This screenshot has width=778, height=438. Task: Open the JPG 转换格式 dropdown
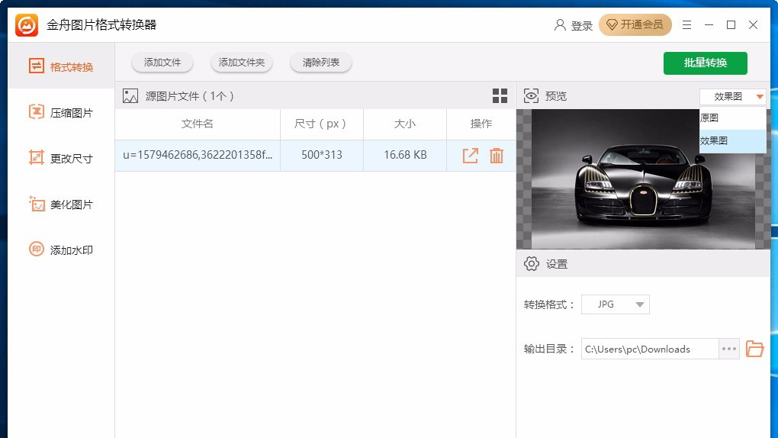tap(616, 304)
